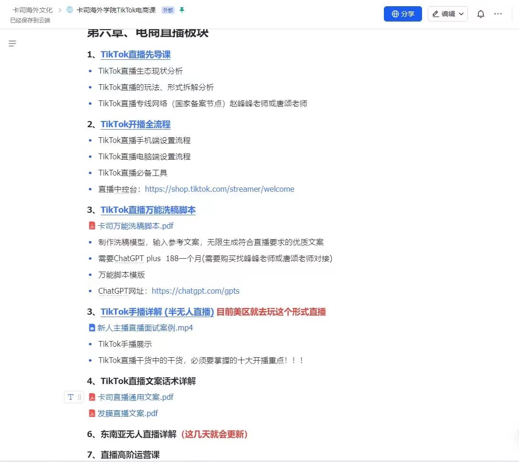Click the notification bell icon

pyautogui.click(x=481, y=14)
